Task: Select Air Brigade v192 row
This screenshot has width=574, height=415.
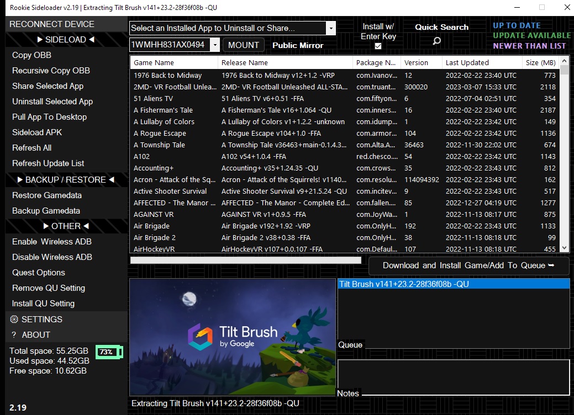Action: point(345,226)
